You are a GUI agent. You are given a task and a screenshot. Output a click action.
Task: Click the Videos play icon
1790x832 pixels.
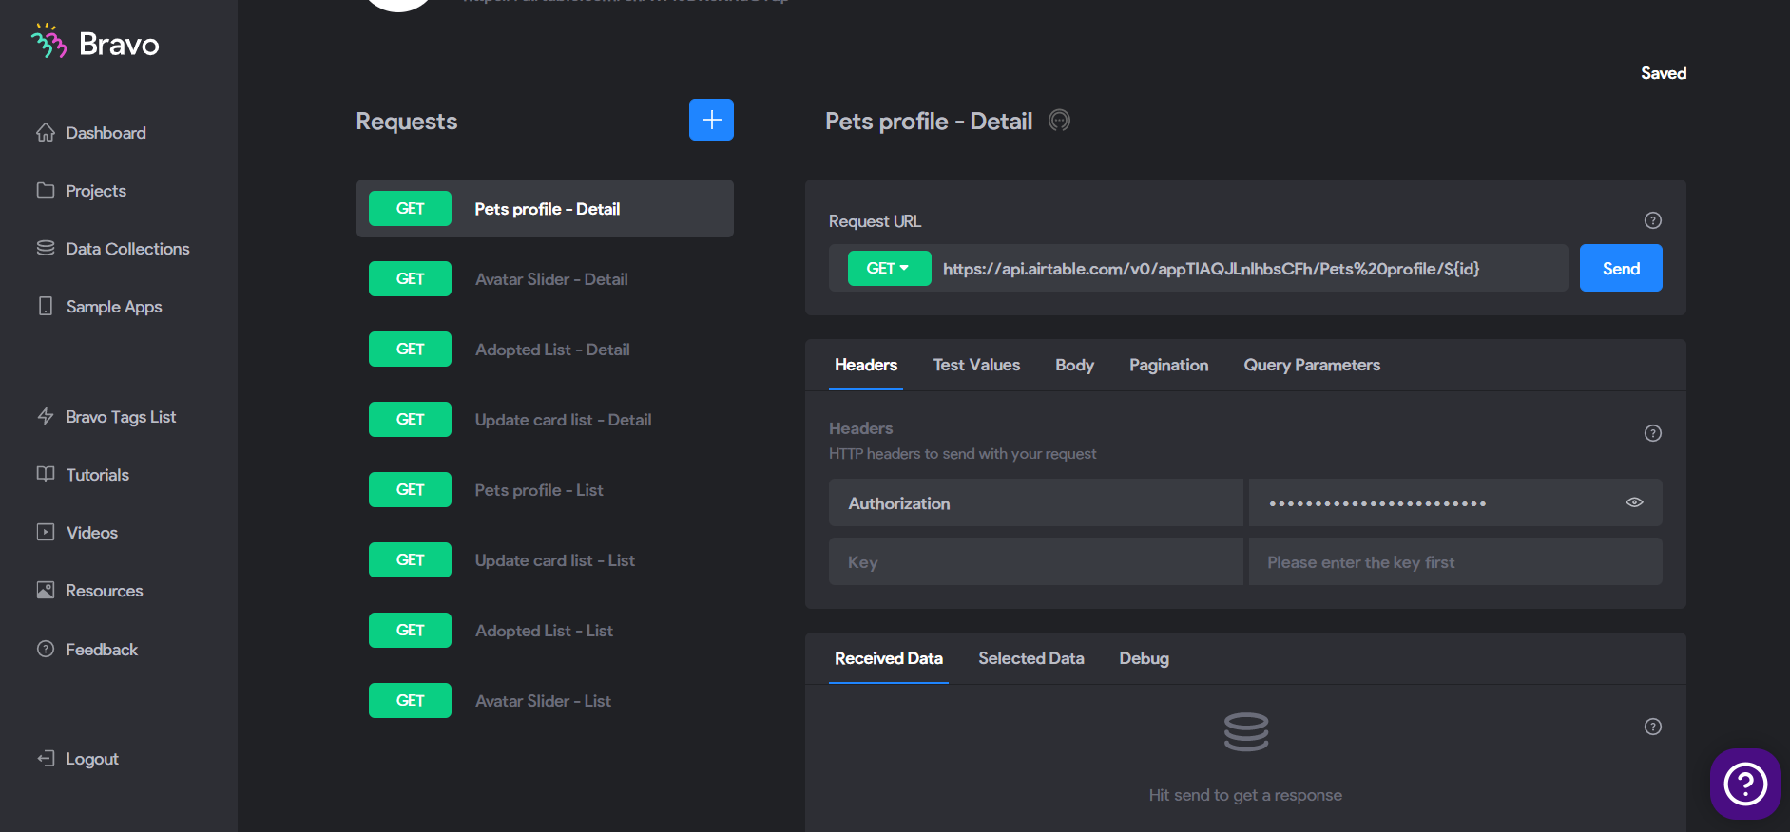click(x=46, y=532)
